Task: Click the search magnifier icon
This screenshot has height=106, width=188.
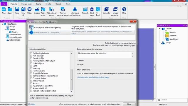Action: tap(159, 100)
